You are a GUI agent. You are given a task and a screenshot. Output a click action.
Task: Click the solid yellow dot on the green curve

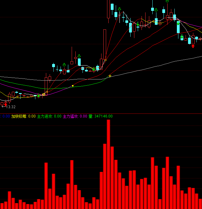(73, 86)
